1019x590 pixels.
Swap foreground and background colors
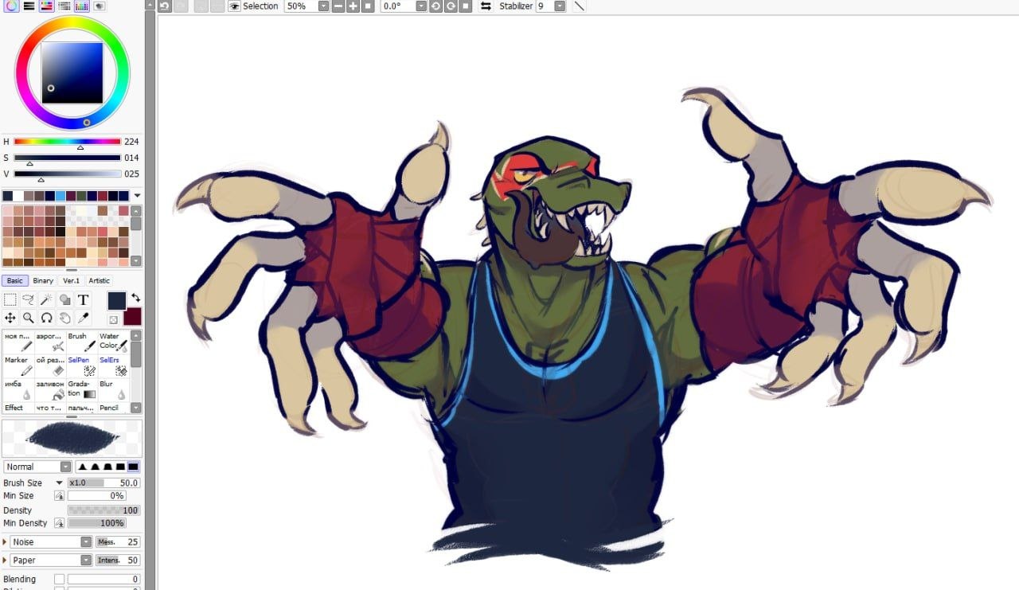click(136, 298)
